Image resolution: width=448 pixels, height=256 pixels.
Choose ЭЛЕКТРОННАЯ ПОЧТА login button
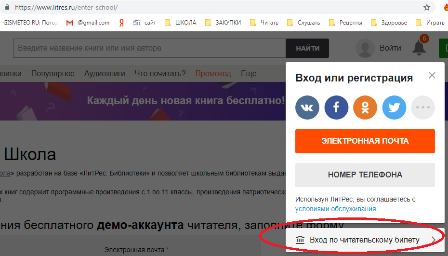pos(365,141)
